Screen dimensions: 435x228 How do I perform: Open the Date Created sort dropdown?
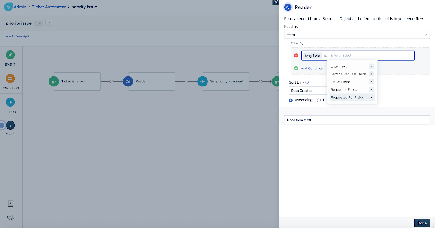click(308, 91)
